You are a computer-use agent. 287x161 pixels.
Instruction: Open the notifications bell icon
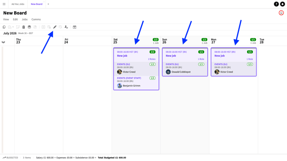point(282,4)
